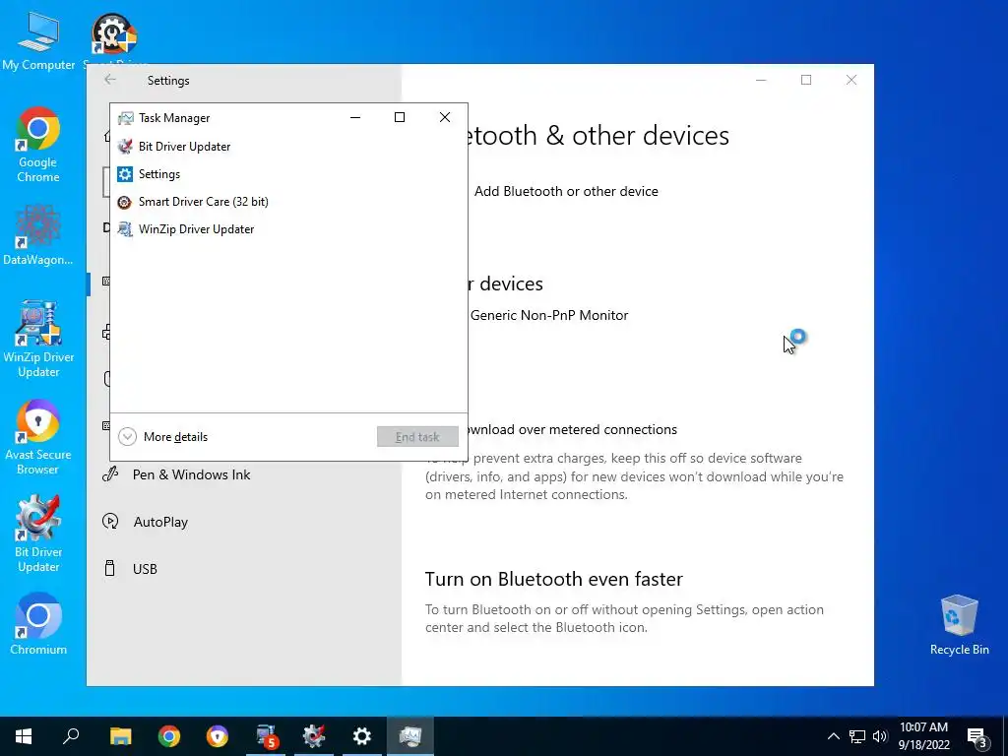Open Google Chrome desktop shortcut
The height and width of the screenshot is (756, 1008).
[x=38, y=146]
